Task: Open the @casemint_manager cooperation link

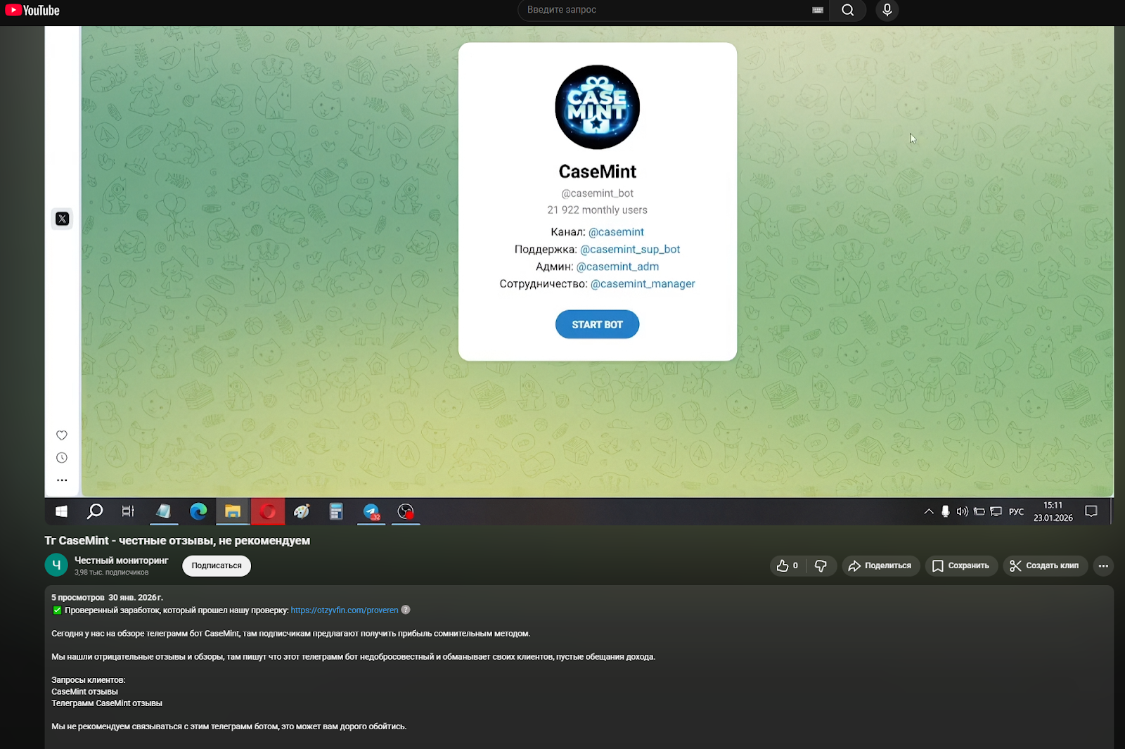Action: point(643,283)
